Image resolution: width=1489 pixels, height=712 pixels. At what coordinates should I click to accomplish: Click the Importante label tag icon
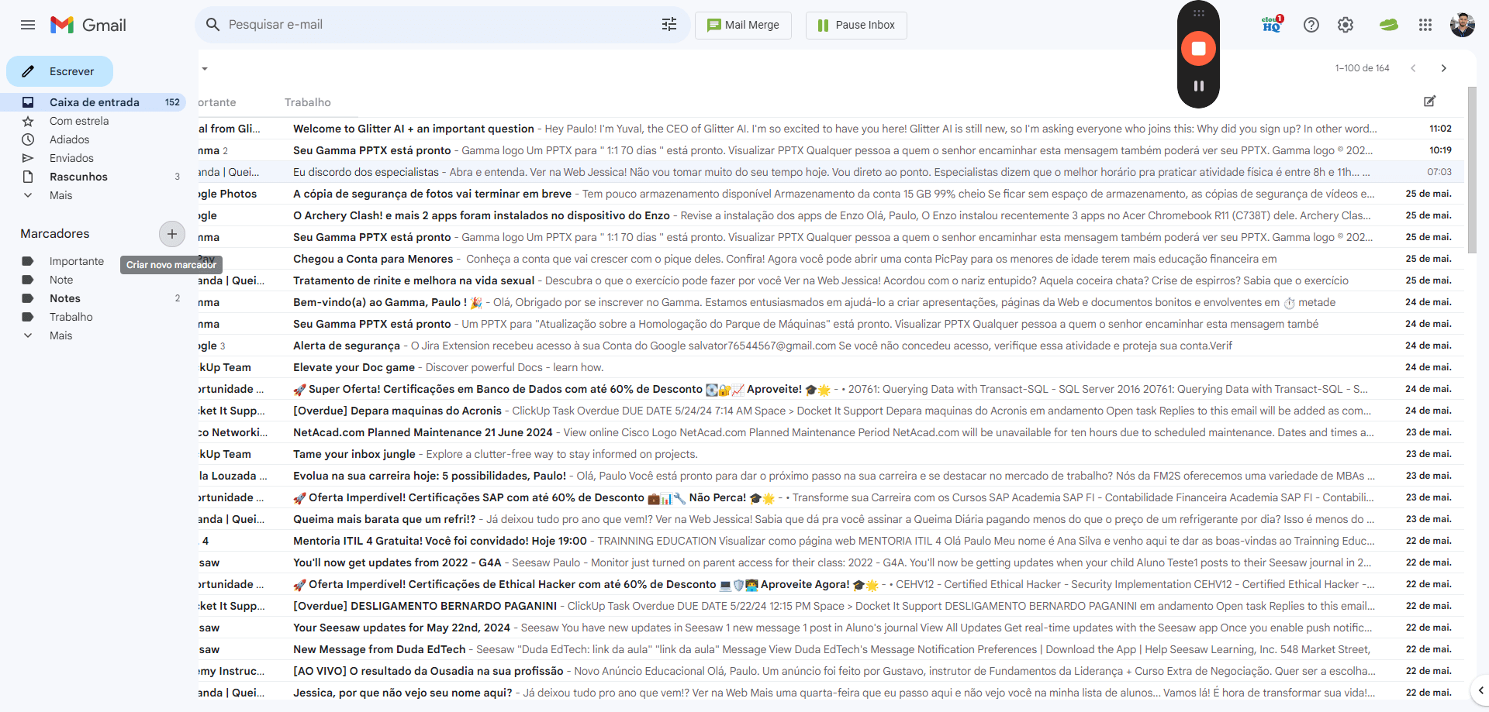tap(28, 261)
